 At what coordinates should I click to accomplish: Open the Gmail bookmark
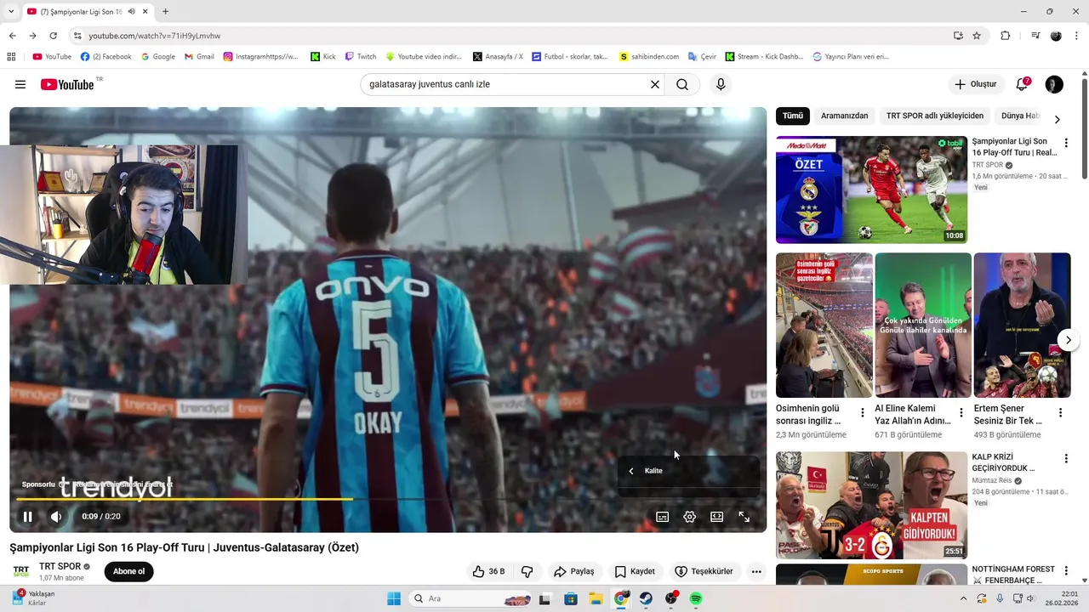pos(199,57)
